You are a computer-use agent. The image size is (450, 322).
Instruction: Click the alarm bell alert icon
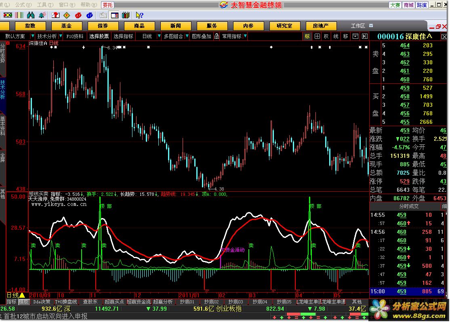click(x=42, y=15)
